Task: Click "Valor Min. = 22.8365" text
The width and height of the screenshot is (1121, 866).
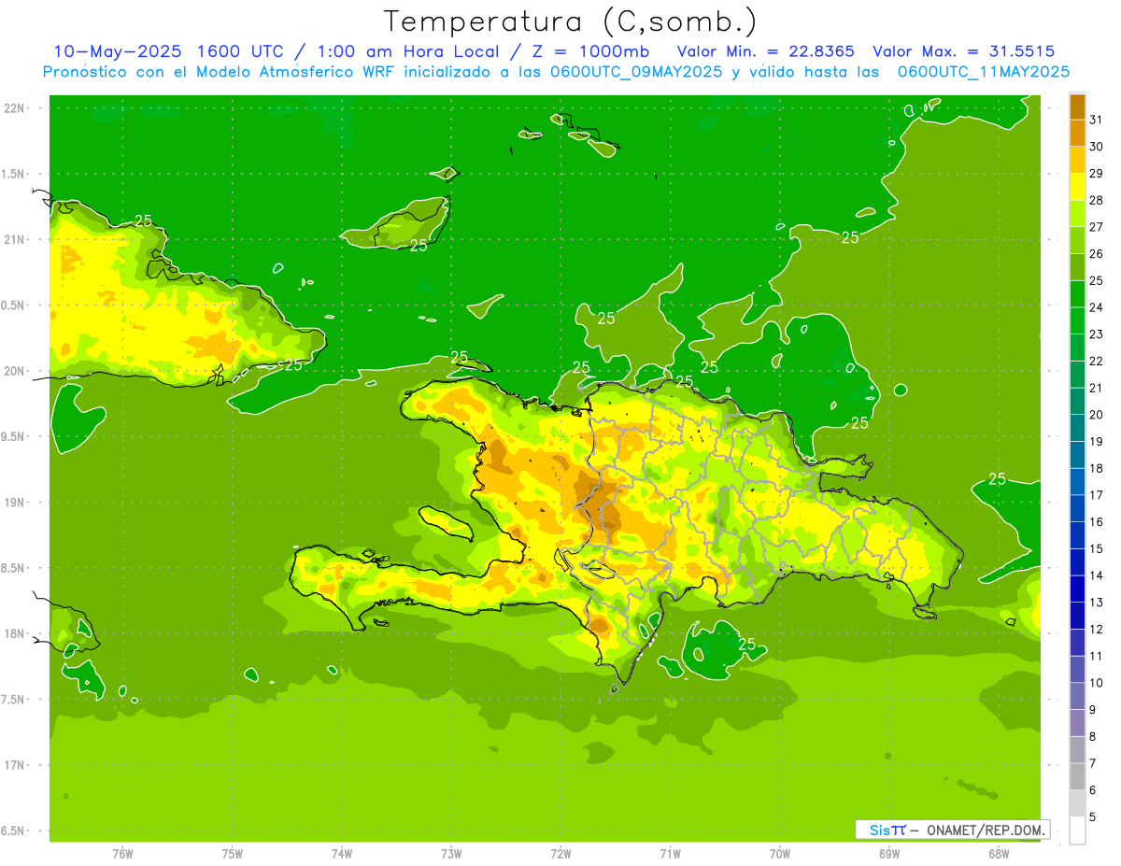Action: coord(765,51)
